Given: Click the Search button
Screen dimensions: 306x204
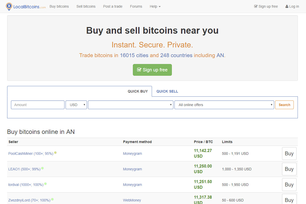Looking at the screenshot, I should click(284, 105).
